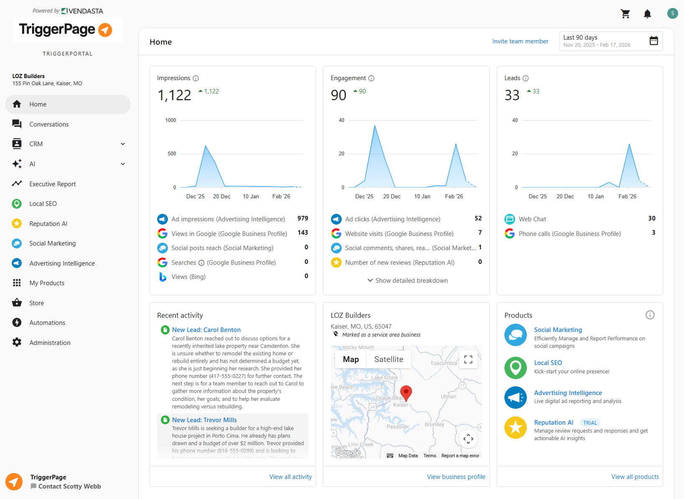Open Social Marketing product link
684x499 pixels.
[558, 330]
